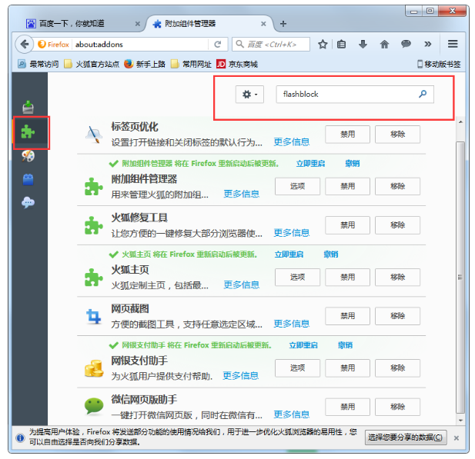Open the Appearance palette sidebar icon
Image resolution: width=475 pixels, height=459 pixels.
click(x=28, y=156)
